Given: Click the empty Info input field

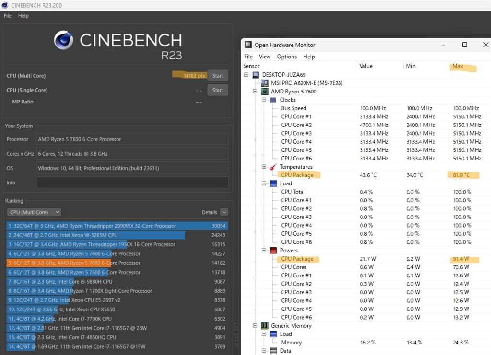Looking at the screenshot, I should 132,183.
